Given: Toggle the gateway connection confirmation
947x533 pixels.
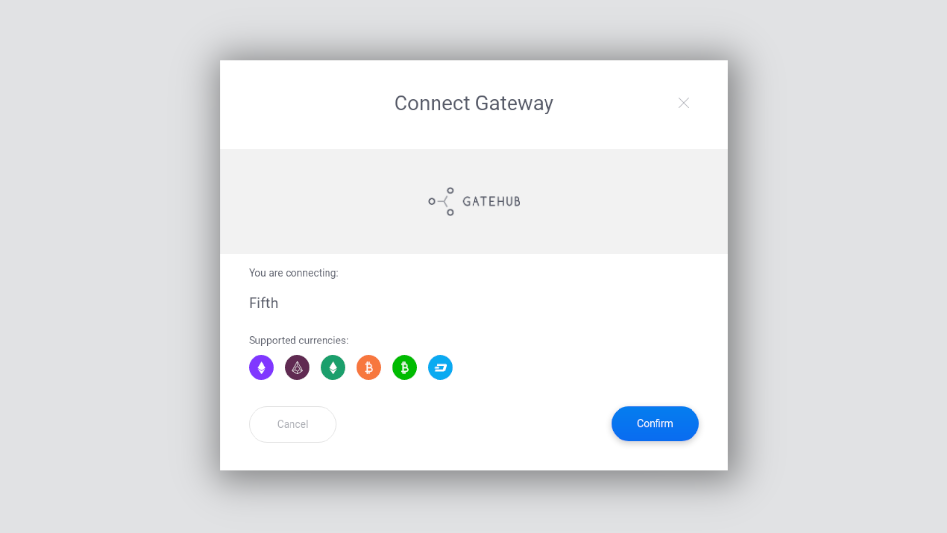Looking at the screenshot, I should pyautogui.click(x=655, y=423).
